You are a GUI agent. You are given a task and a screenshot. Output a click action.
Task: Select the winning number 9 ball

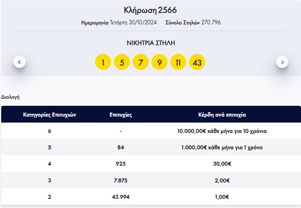coord(159,62)
